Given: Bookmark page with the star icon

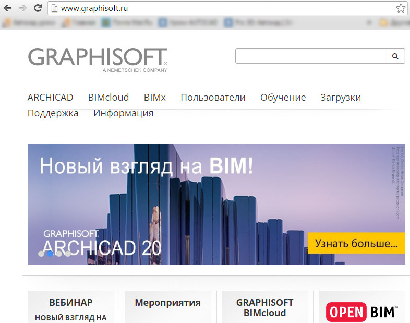Looking at the screenshot, I should [401, 8].
